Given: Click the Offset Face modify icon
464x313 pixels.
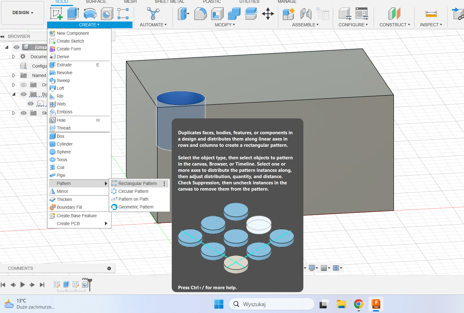Looking at the screenshot, I should [x=251, y=14].
